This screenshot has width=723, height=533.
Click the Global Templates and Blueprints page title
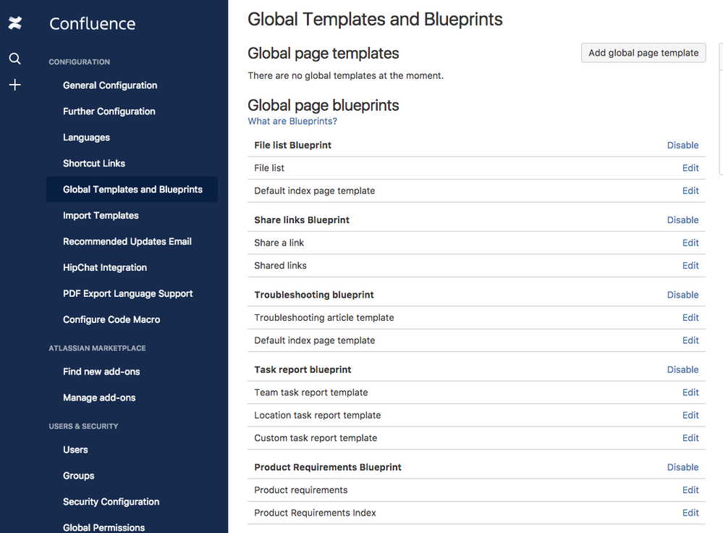click(x=375, y=20)
